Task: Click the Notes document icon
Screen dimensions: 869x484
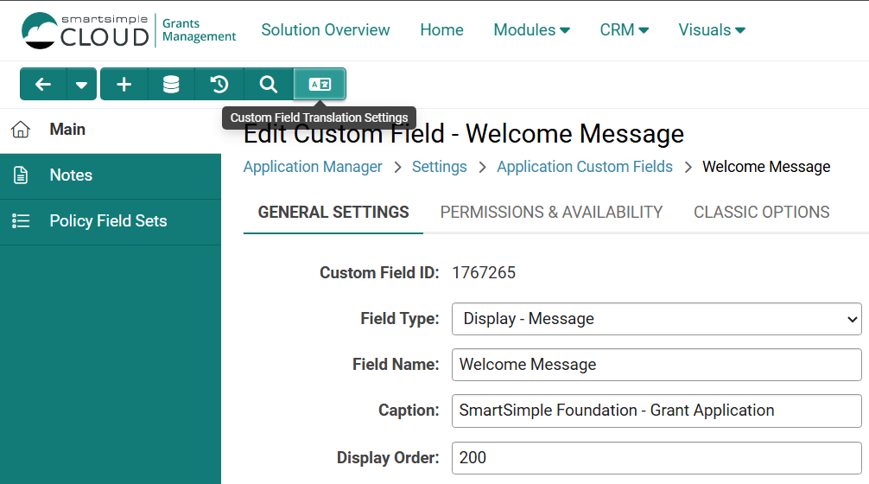Action: pos(21,175)
